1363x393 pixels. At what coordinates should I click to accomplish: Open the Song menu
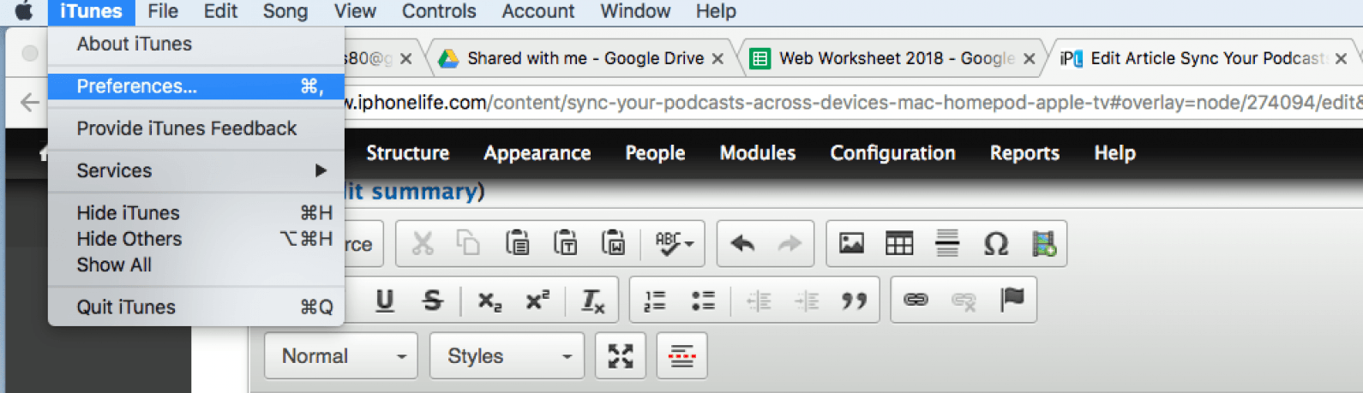(285, 11)
